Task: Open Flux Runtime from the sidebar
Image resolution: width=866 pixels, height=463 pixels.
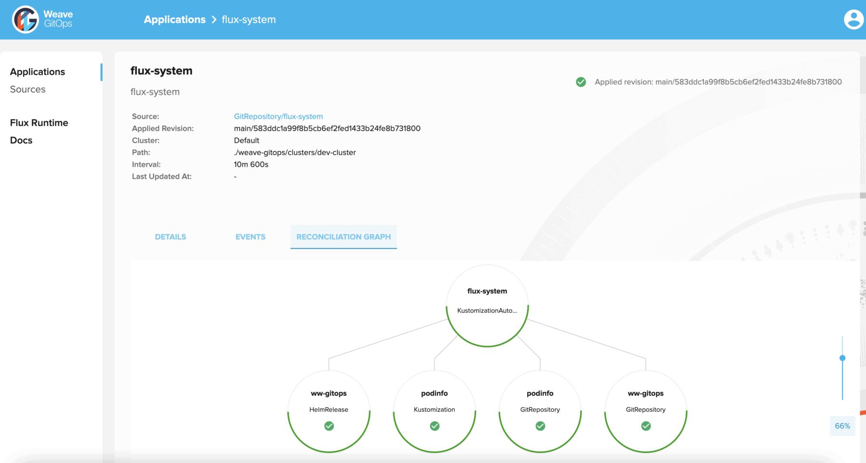Action: (39, 123)
